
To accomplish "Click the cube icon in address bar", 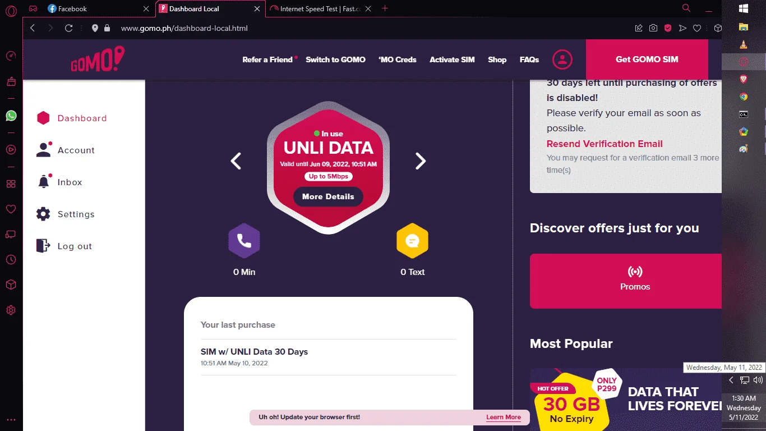I will 717,28.
